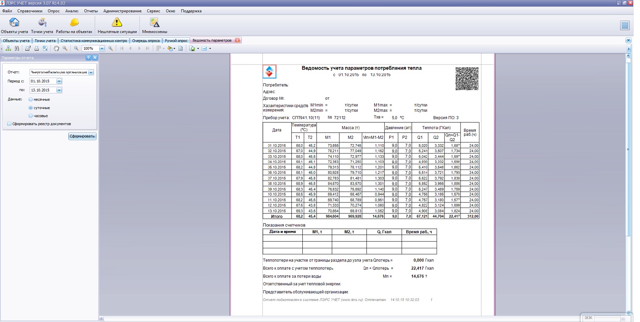Viewport: 640px width, 322px height.
Task: Open the Администрирование menu
Action: pos(123,11)
